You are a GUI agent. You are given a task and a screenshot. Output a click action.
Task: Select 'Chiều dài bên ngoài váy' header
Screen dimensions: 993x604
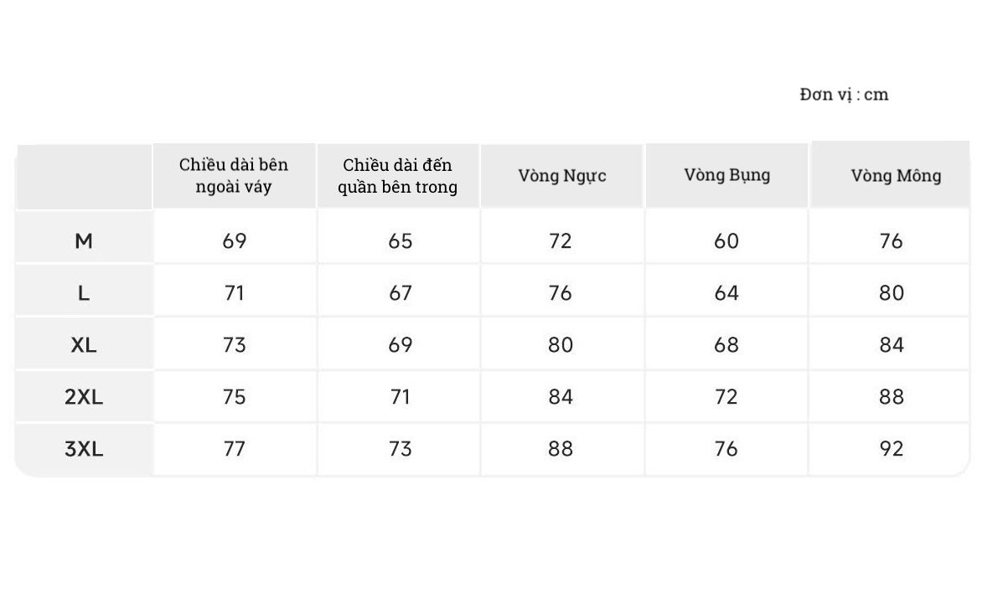point(234,175)
